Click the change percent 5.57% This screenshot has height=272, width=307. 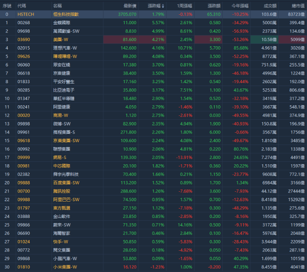point(158,23)
